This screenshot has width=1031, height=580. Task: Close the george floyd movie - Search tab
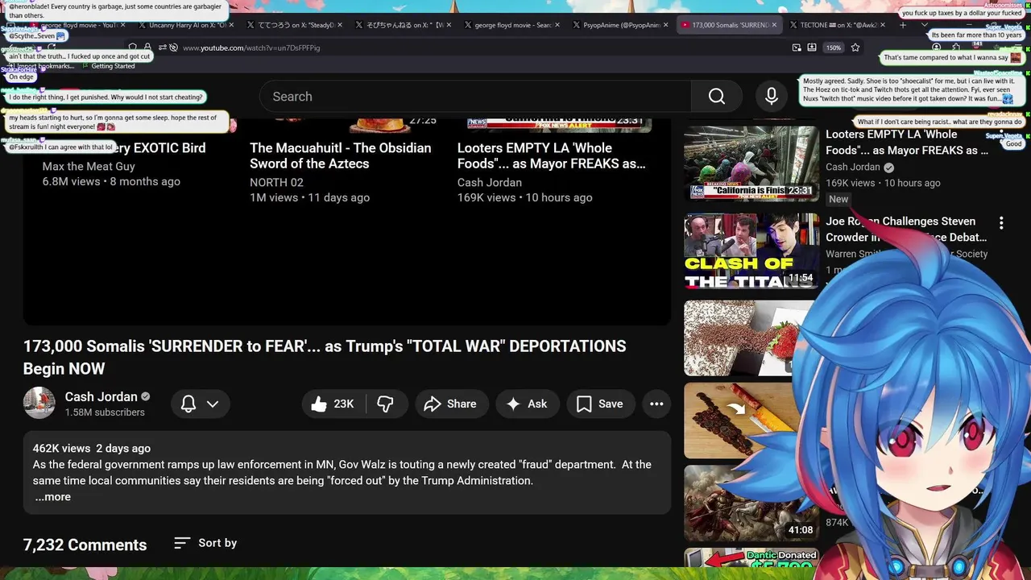557,25
